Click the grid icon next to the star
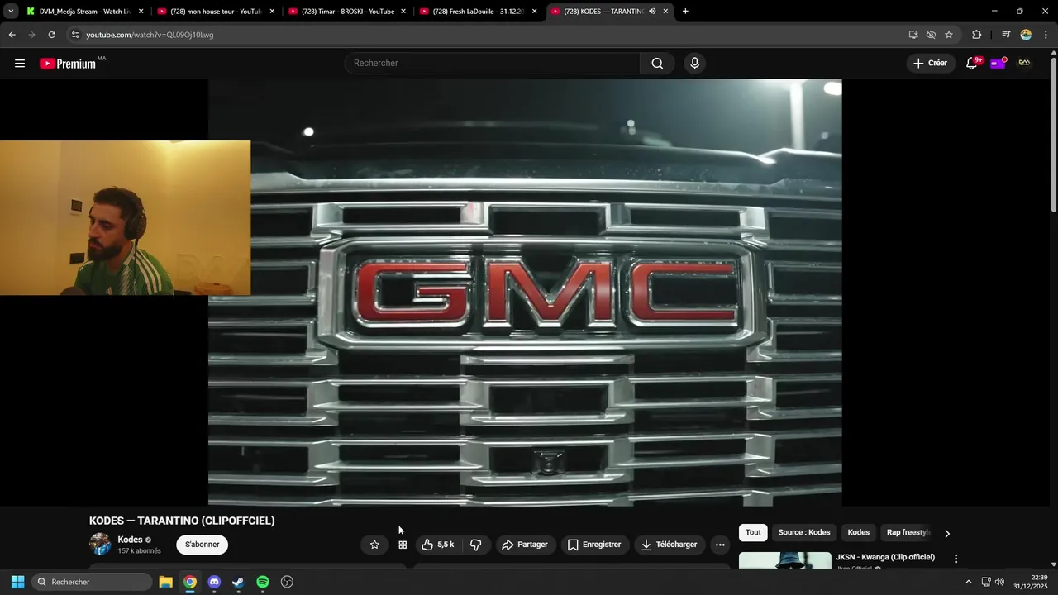 (x=403, y=545)
